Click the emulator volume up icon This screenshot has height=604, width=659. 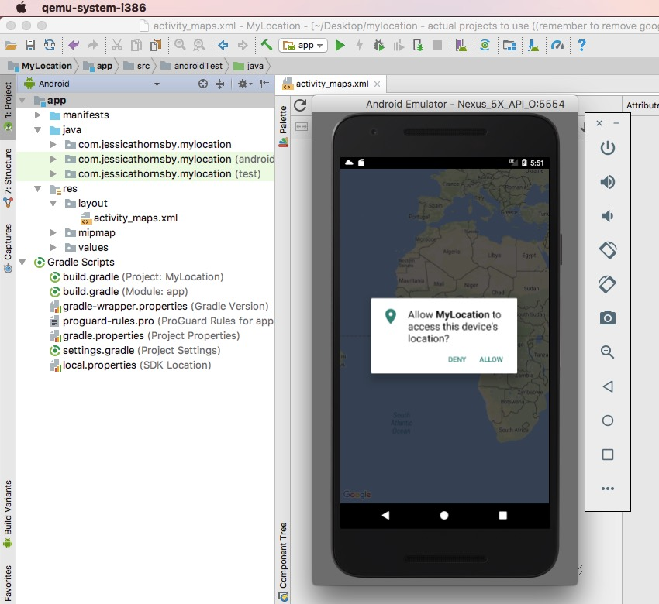[x=608, y=182]
